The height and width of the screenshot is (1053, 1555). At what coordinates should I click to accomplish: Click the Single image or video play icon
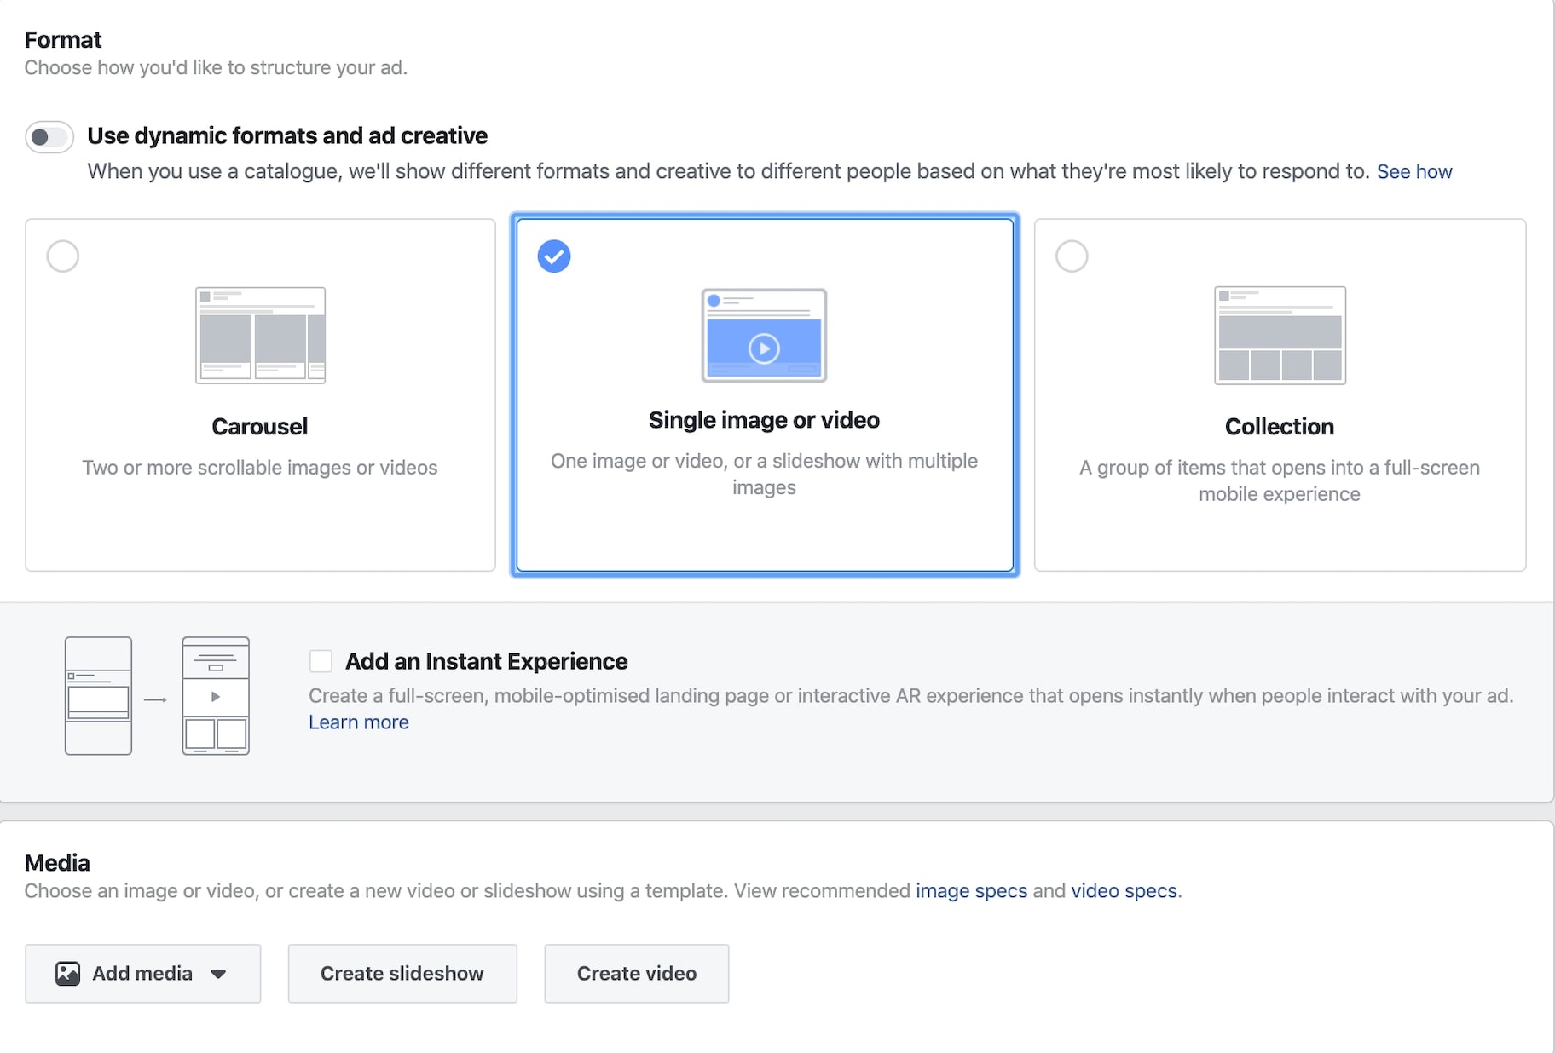(x=764, y=348)
